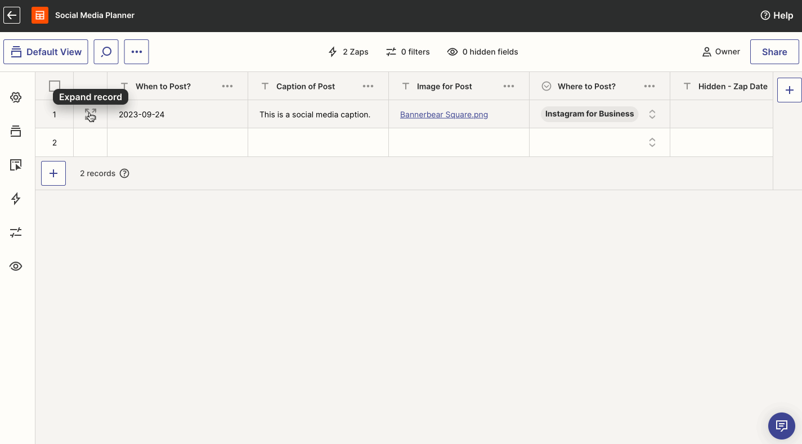Open the Where to Post dropdown in row one
802x444 pixels.
point(652,114)
